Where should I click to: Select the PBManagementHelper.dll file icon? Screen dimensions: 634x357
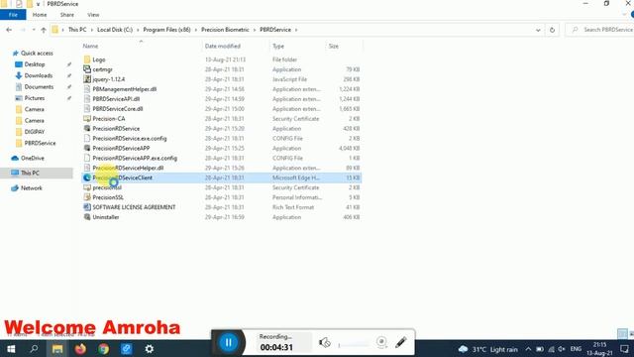point(87,89)
